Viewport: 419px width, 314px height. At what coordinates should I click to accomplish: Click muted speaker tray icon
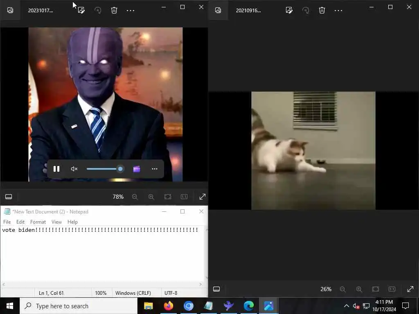click(x=356, y=306)
